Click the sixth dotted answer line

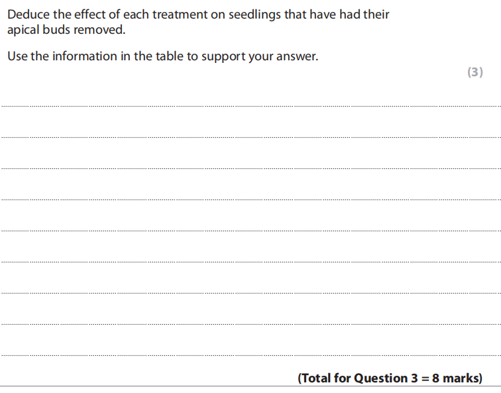(x=250, y=262)
